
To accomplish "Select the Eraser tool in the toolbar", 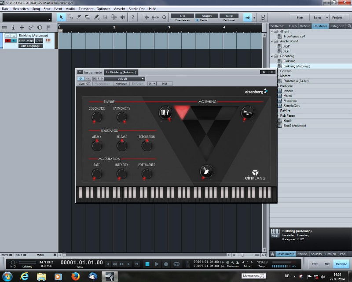I will point(87,17).
